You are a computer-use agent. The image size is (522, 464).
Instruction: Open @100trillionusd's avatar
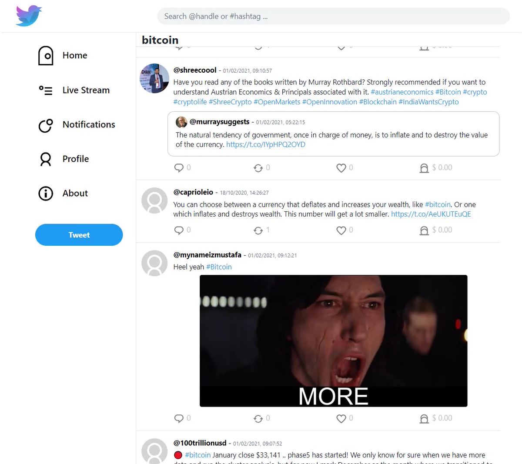pyautogui.click(x=154, y=451)
